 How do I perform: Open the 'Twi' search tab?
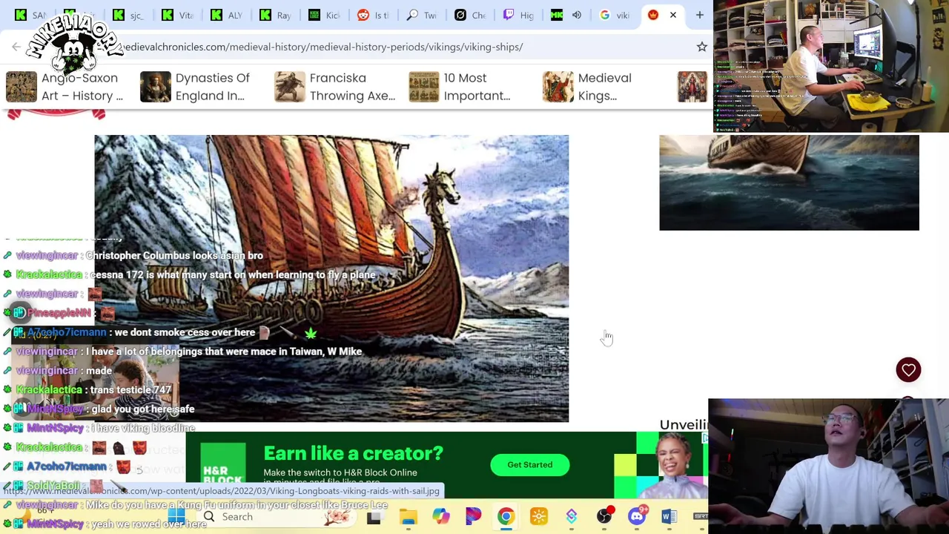(x=422, y=15)
